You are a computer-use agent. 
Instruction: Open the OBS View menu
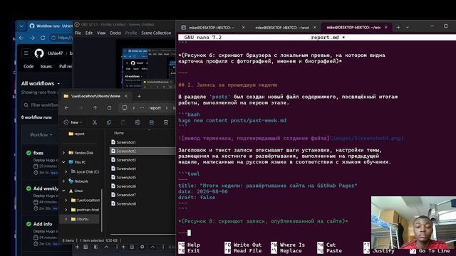pos(101,33)
